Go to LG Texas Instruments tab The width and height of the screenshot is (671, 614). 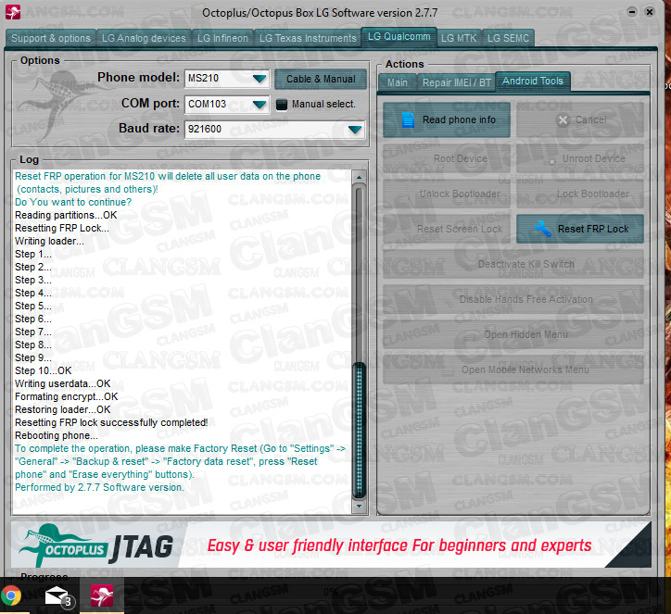tap(308, 38)
